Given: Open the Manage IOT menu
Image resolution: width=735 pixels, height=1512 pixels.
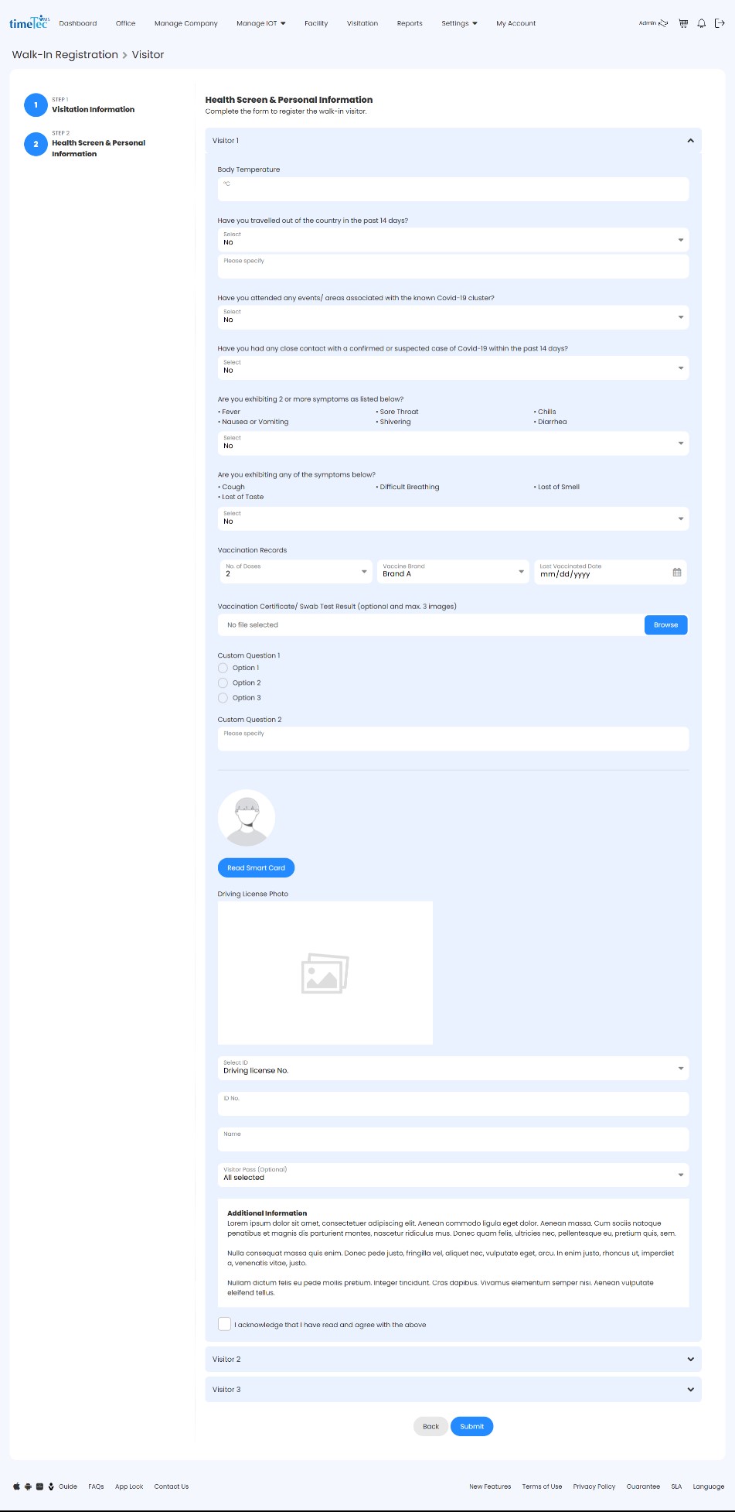Looking at the screenshot, I should [260, 23].
